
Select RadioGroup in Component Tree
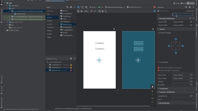(x=59, y=70)
